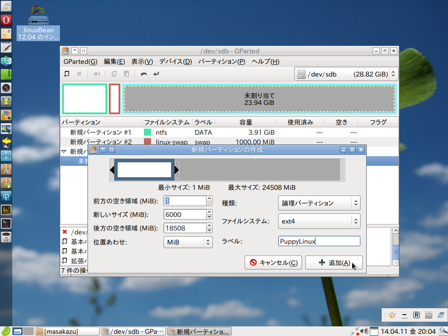Click the 追加(A) button
Screen dimensions: 448x336
click(334, 262)
